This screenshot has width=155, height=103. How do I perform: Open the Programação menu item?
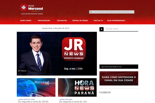pos(44,21)
